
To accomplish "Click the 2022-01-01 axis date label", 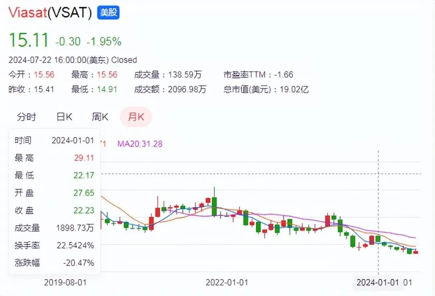I will [x=227, y=283].
